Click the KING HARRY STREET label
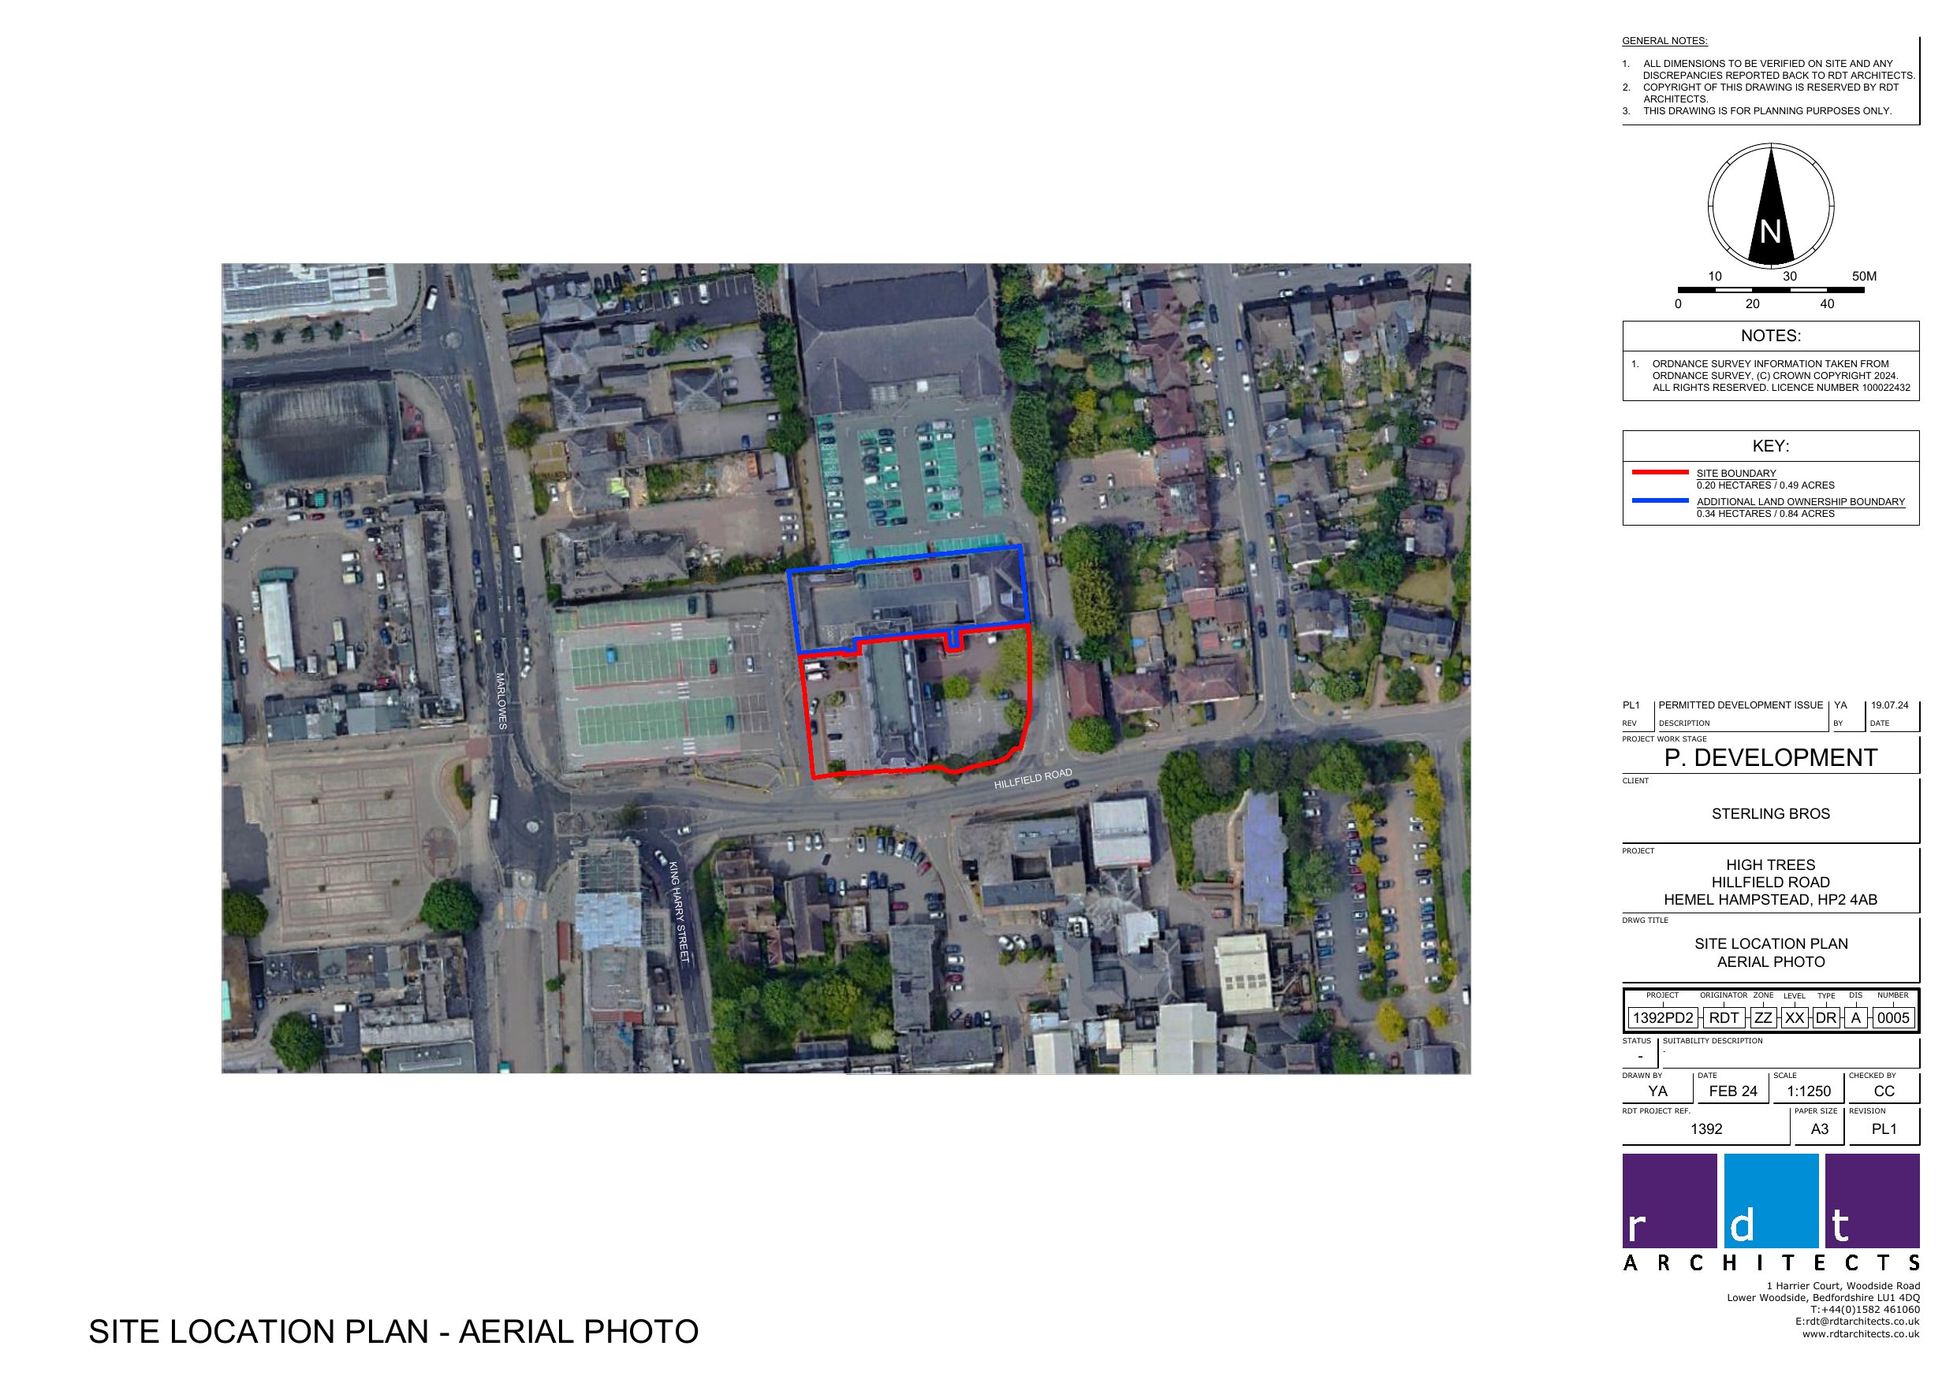 (x=678, y=912)
